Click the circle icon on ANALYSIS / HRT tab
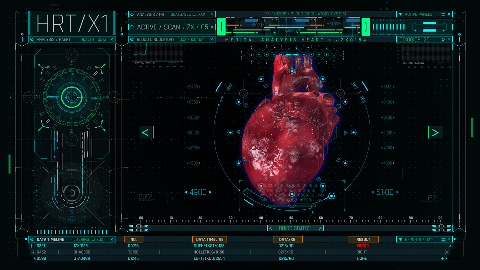Image resolution: width=480 pixels, height=270 pixels. [132, 14]
